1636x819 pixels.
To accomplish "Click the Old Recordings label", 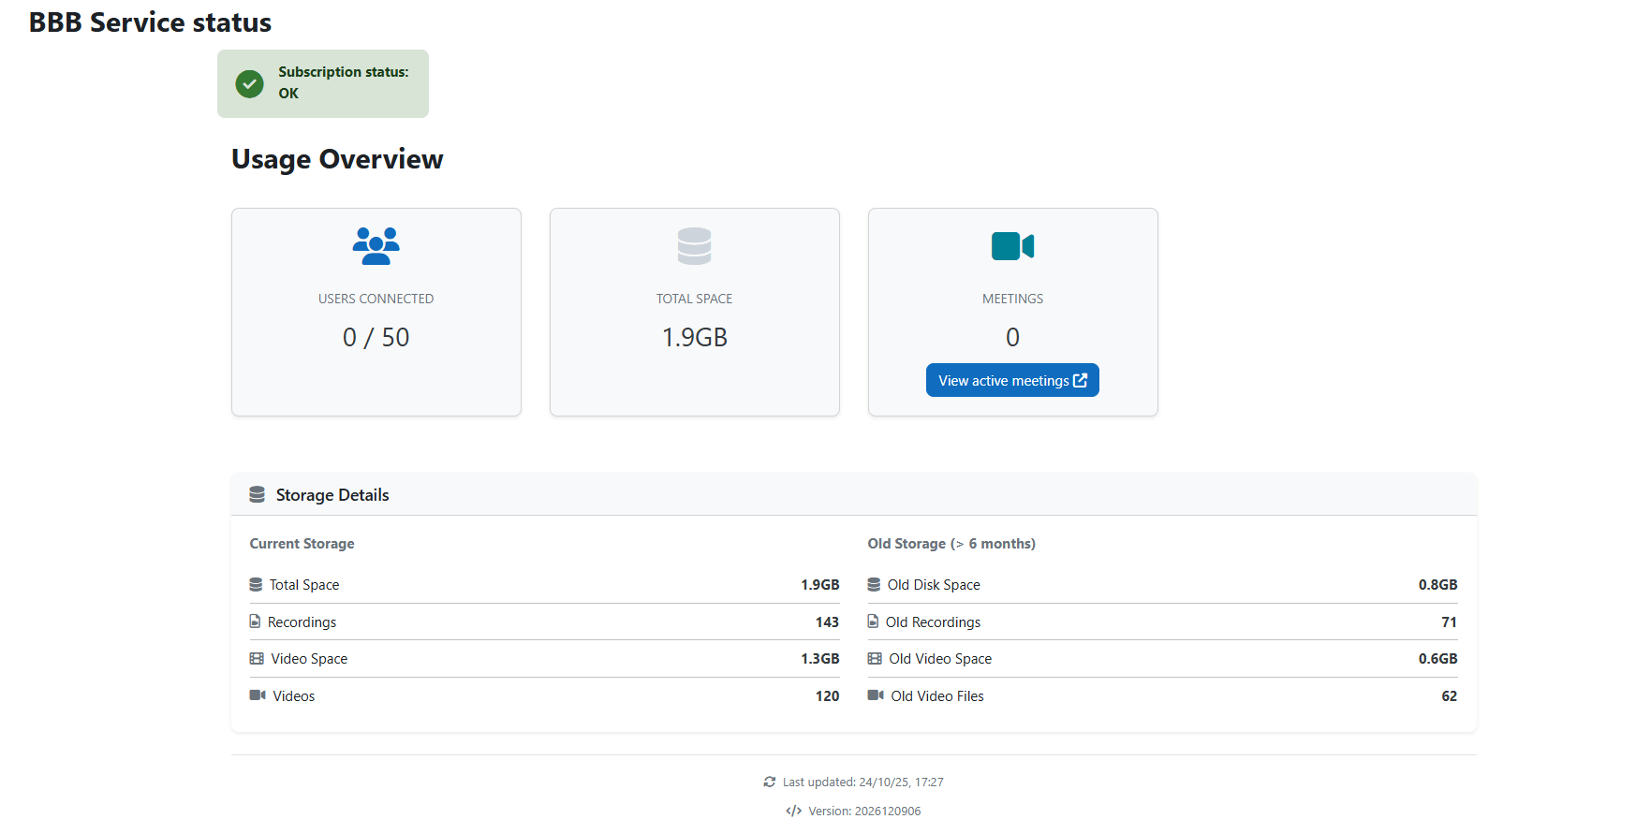I will click(933, 622).
